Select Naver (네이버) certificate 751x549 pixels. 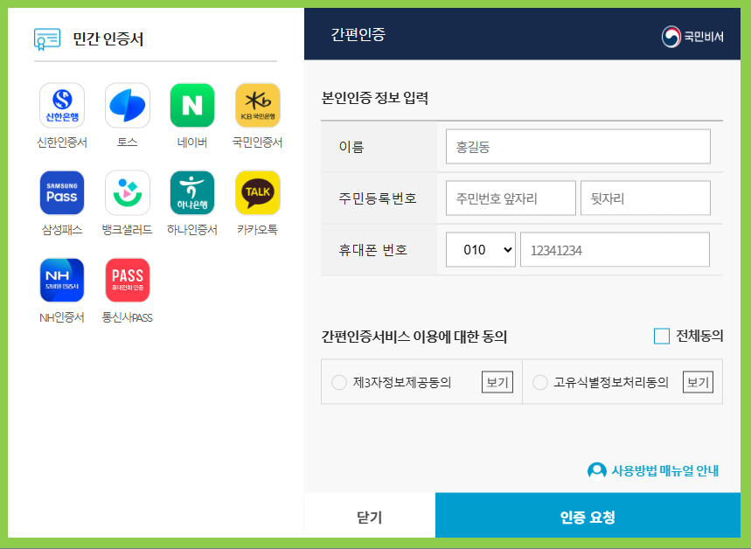[x=192, y=104]
